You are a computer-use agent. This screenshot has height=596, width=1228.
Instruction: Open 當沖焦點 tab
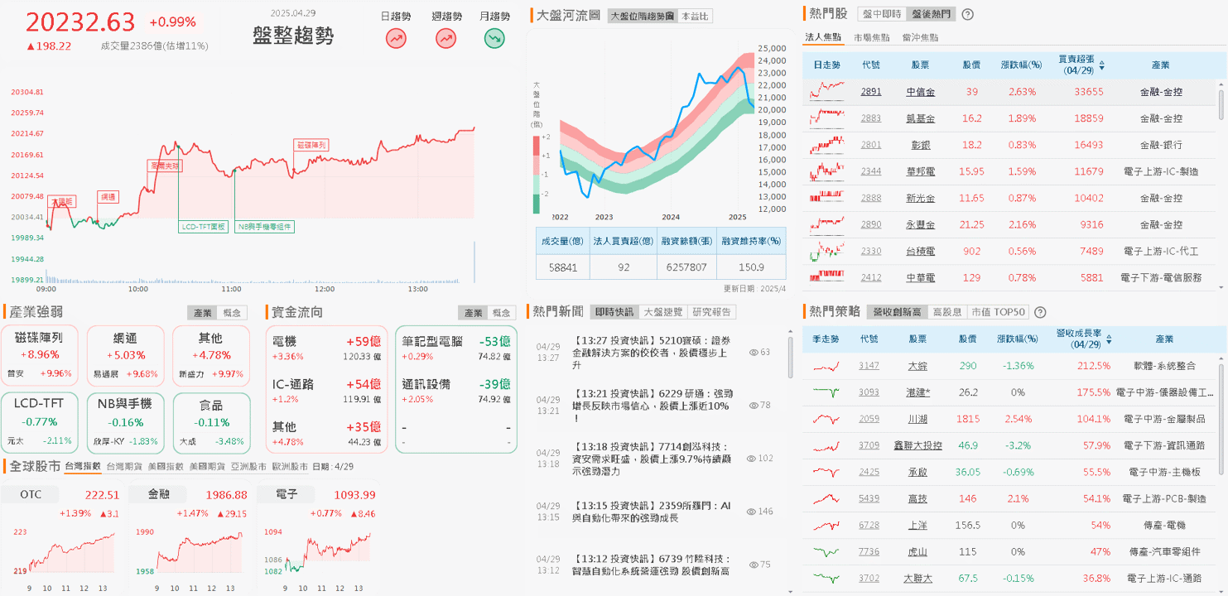(x=920, y=37)
